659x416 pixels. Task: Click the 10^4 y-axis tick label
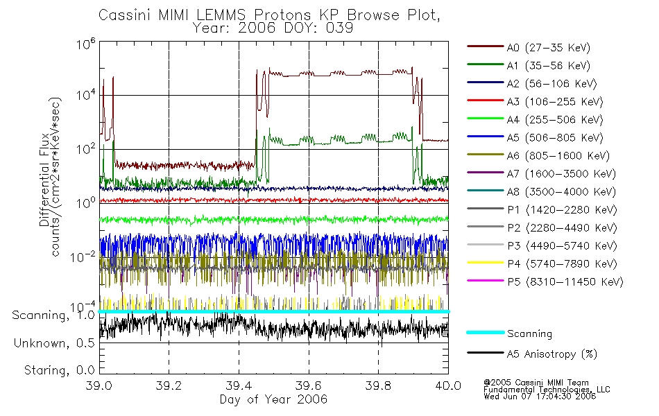[x=86, y=95]
